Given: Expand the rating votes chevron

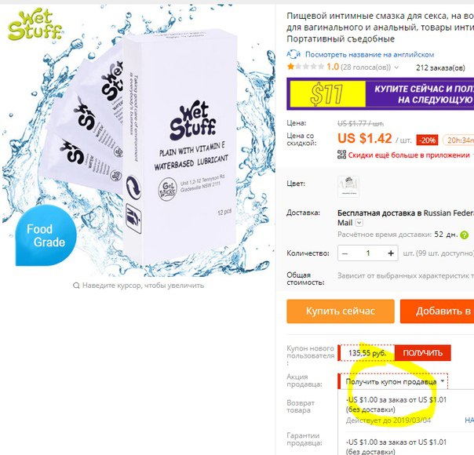Looking at the screenshot, I should point(396,67).
